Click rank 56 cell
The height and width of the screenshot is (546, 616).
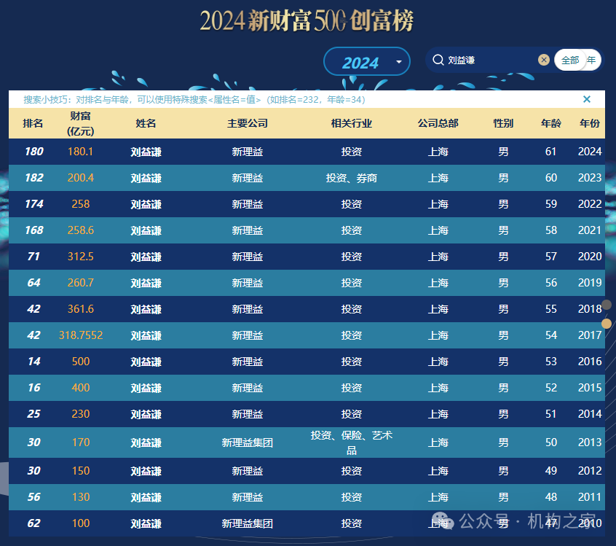33,497
